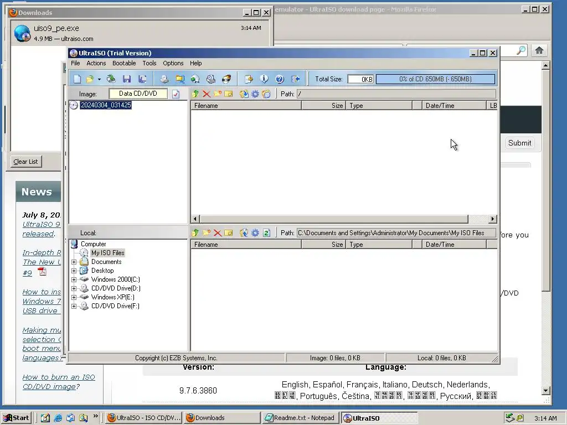Click the New blank image icon

click(x=77, y=79)
